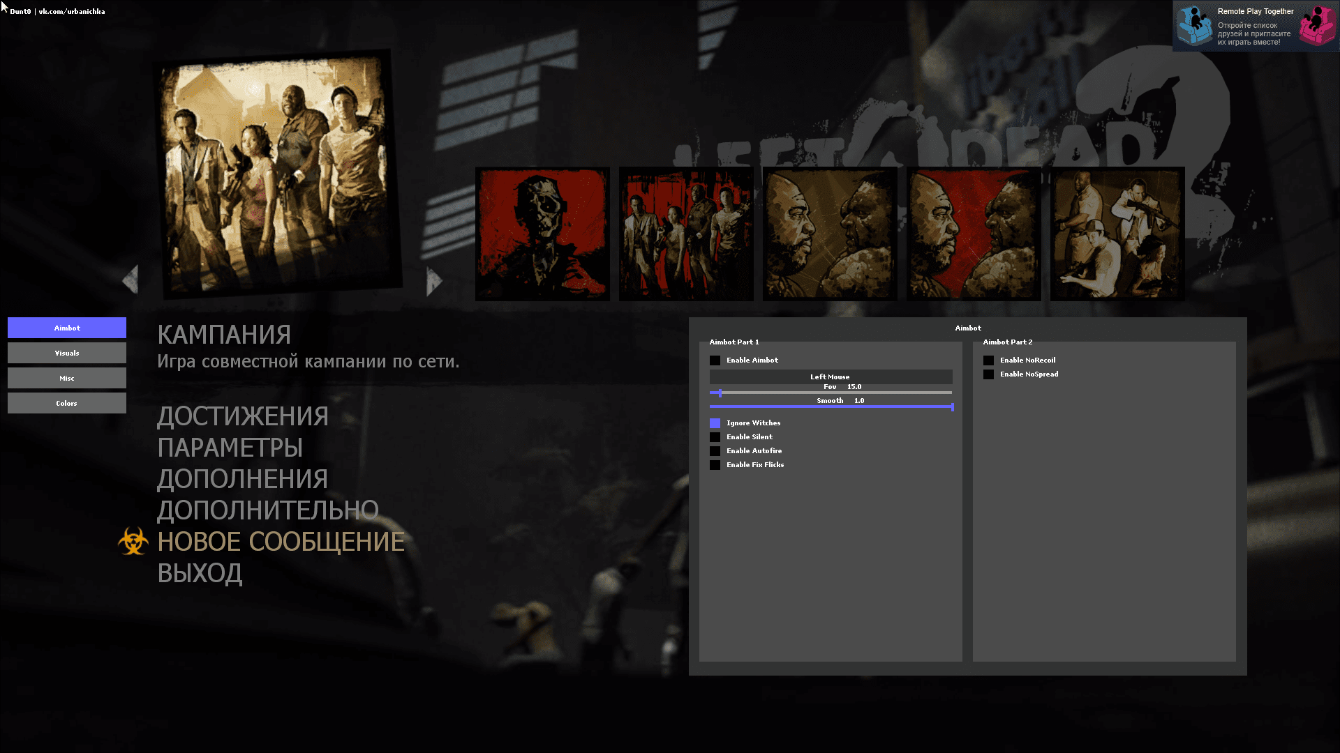The image size is (1340, 753).
Task: Toggle Enable Silent checkbox
Action: (715, 437)
